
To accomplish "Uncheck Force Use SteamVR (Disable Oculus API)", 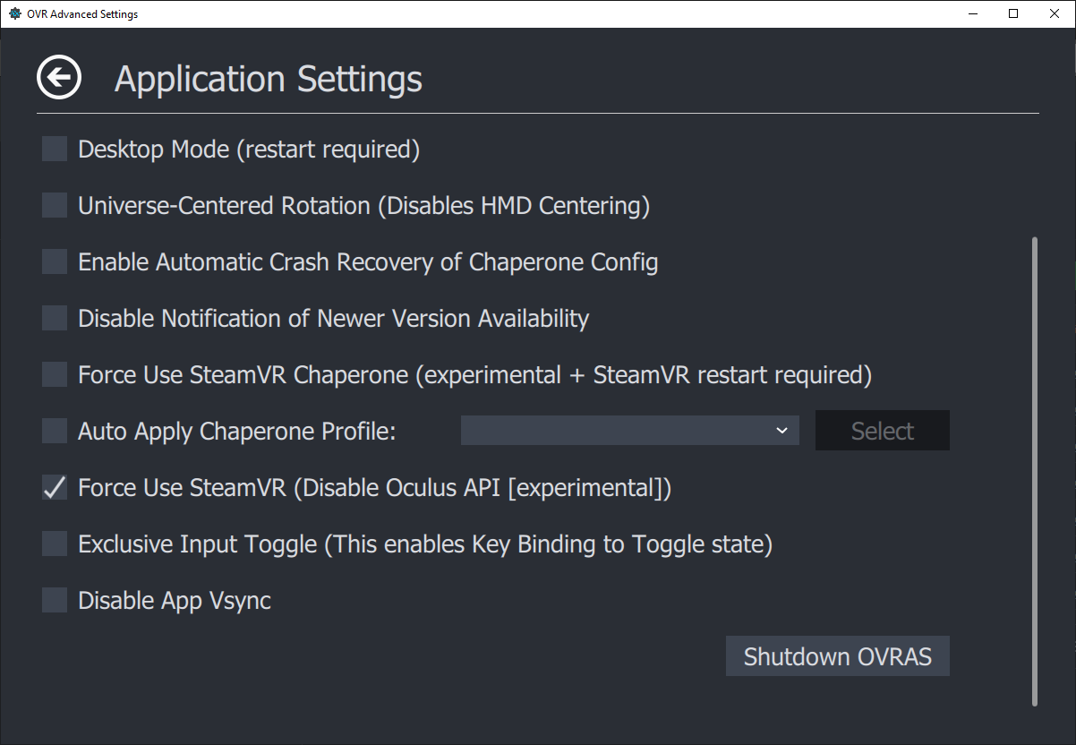I will pos(55,488).
